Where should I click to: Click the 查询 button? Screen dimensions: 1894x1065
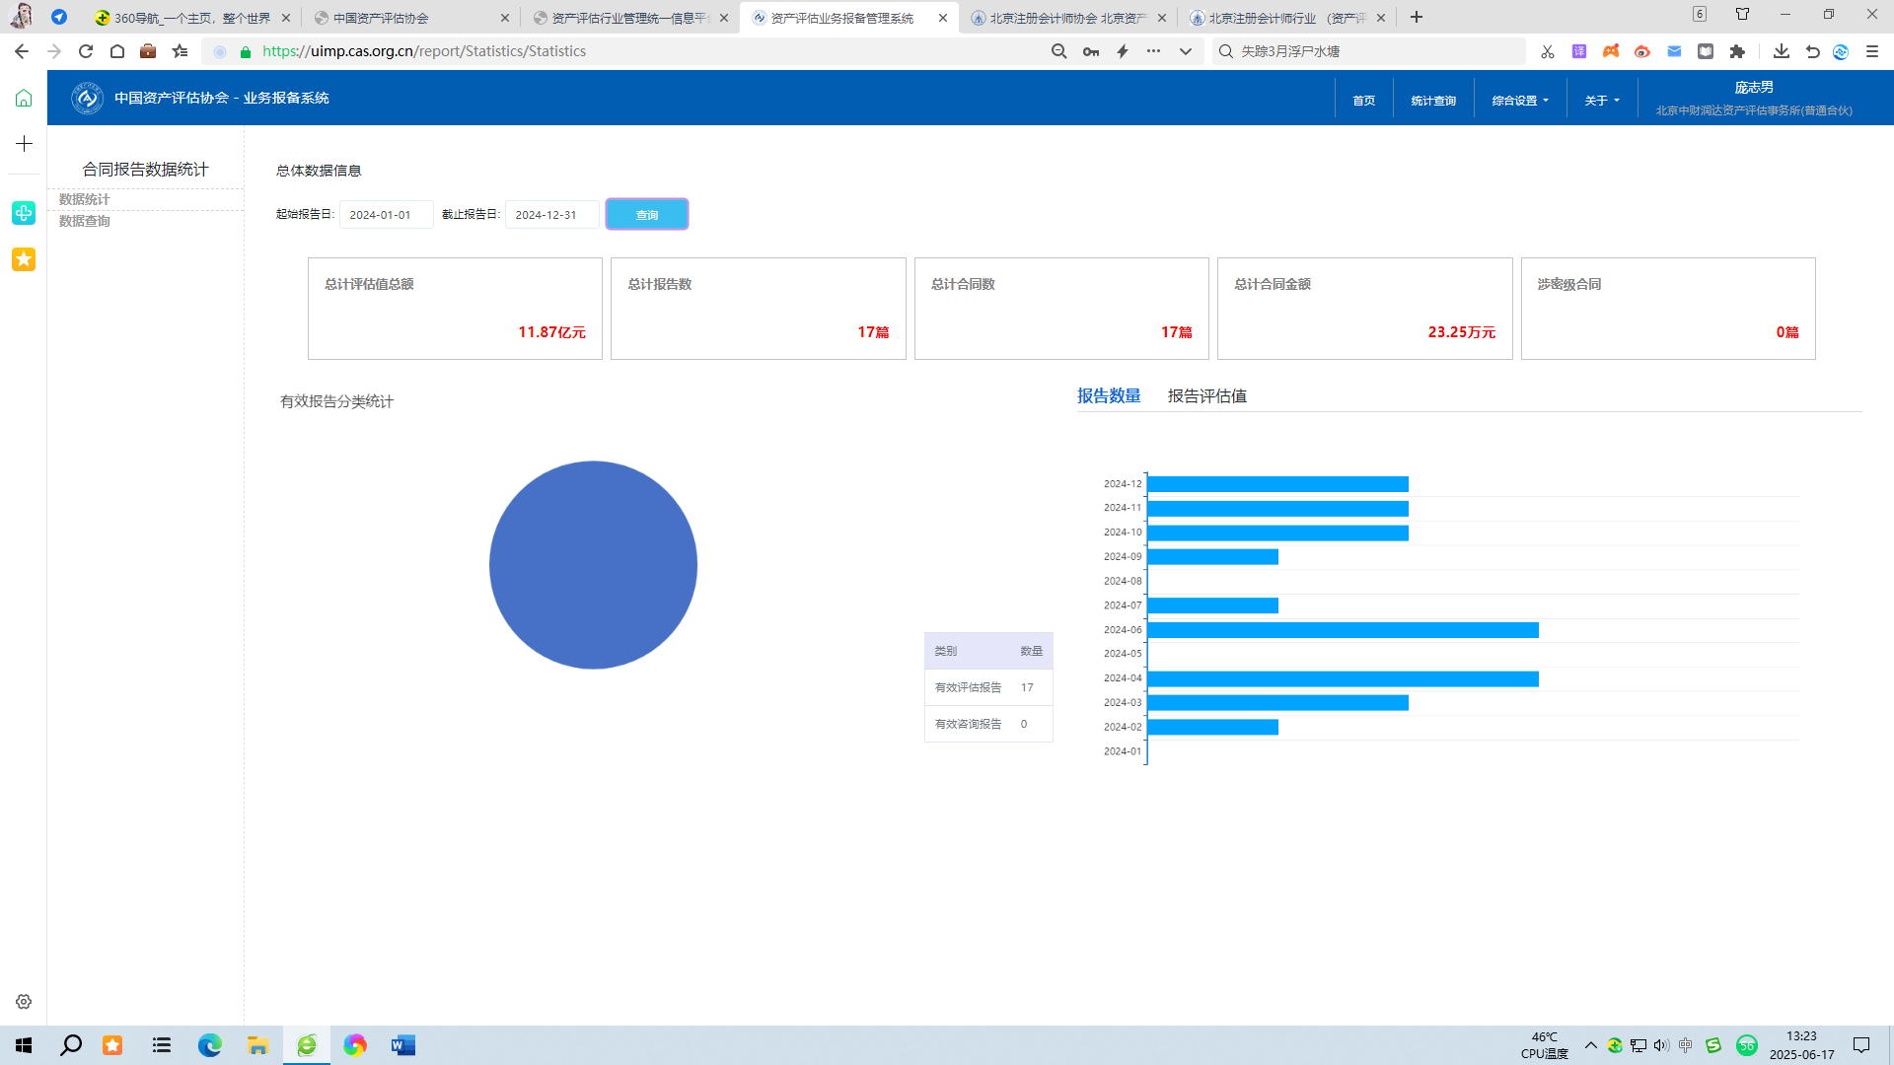click(x=646, y=215)
